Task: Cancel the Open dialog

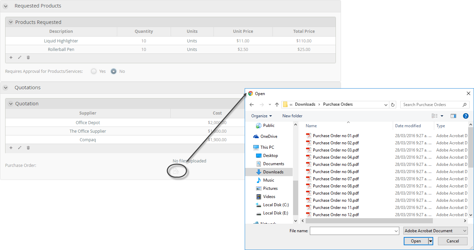Action: pyautogui.click(x=453, y=241)
